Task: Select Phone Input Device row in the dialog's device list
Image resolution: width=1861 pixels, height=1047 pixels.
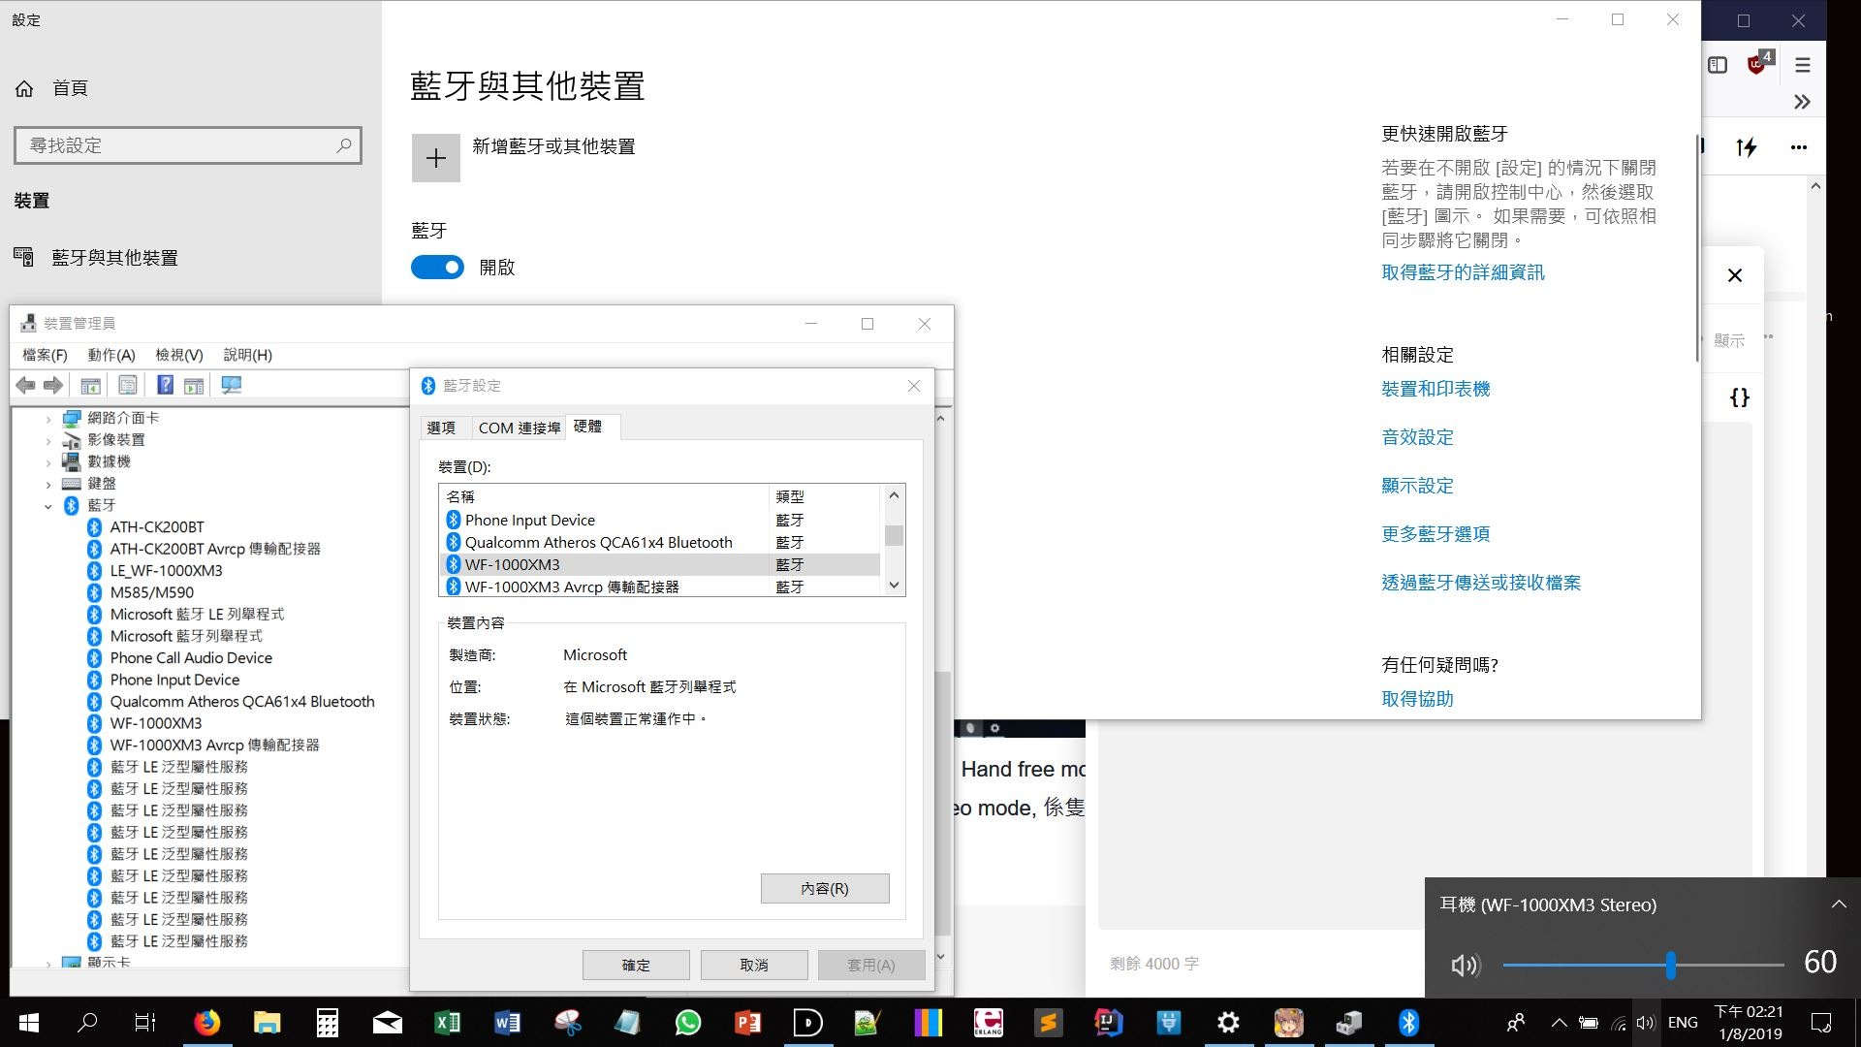Action: 661,521
